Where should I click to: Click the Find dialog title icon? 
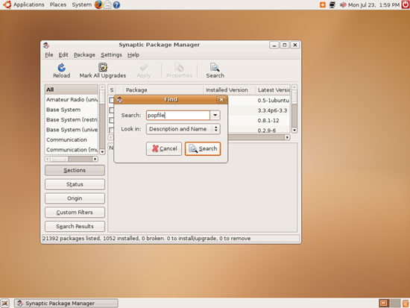(119, 99)
